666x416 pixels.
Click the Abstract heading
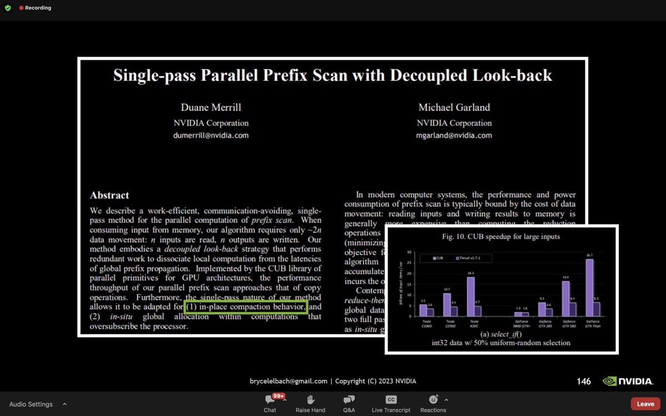(109, 195)
